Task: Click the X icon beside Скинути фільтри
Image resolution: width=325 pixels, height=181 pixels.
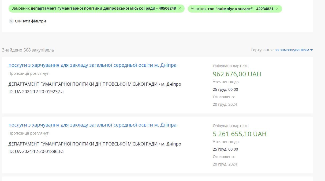Action: pos(11,21)
